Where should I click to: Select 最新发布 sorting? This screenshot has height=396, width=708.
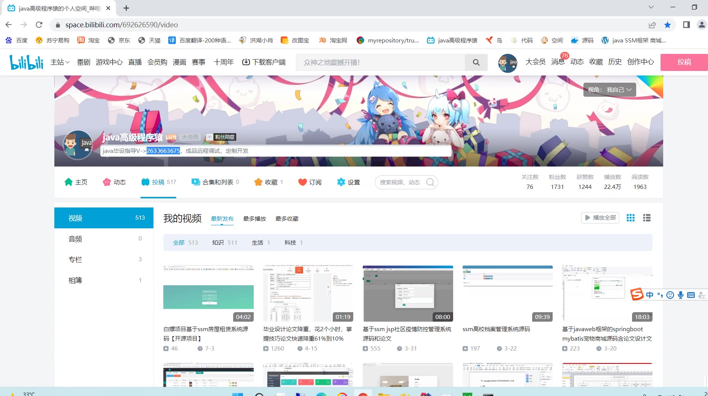point(222,219)
